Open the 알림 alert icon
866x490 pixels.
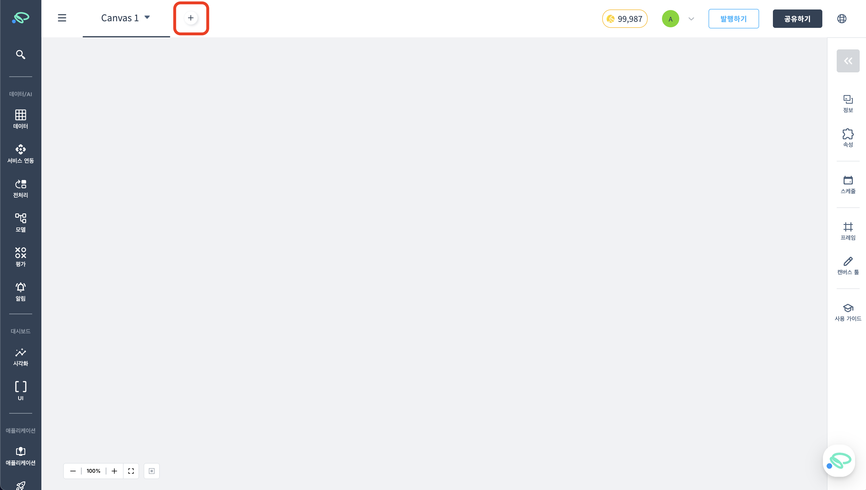click(x=20, y=292)
